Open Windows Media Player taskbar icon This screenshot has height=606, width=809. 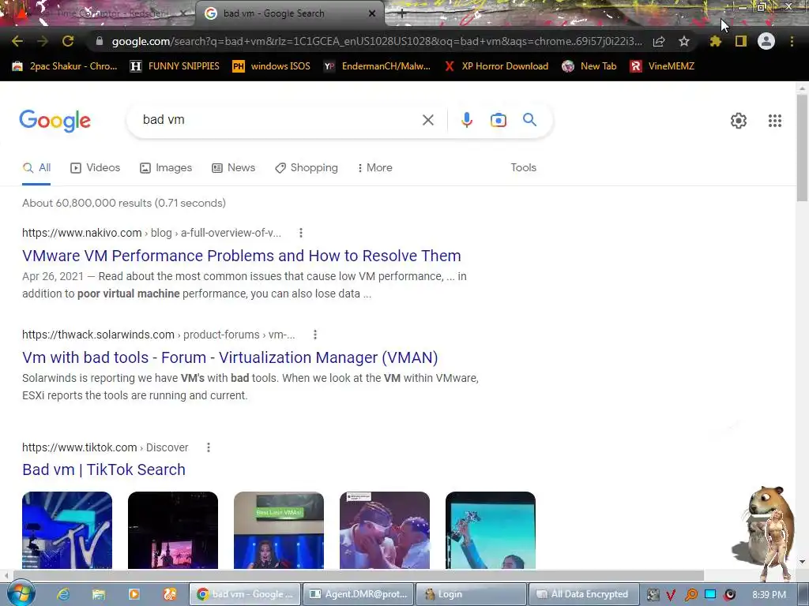coord(134,594)
